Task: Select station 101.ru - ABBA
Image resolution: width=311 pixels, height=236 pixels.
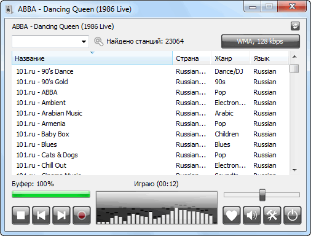Action: (151, 92)
